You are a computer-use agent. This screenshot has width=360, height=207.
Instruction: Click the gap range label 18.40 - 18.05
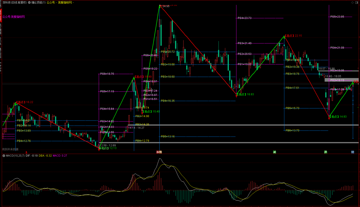coord(333,76)
